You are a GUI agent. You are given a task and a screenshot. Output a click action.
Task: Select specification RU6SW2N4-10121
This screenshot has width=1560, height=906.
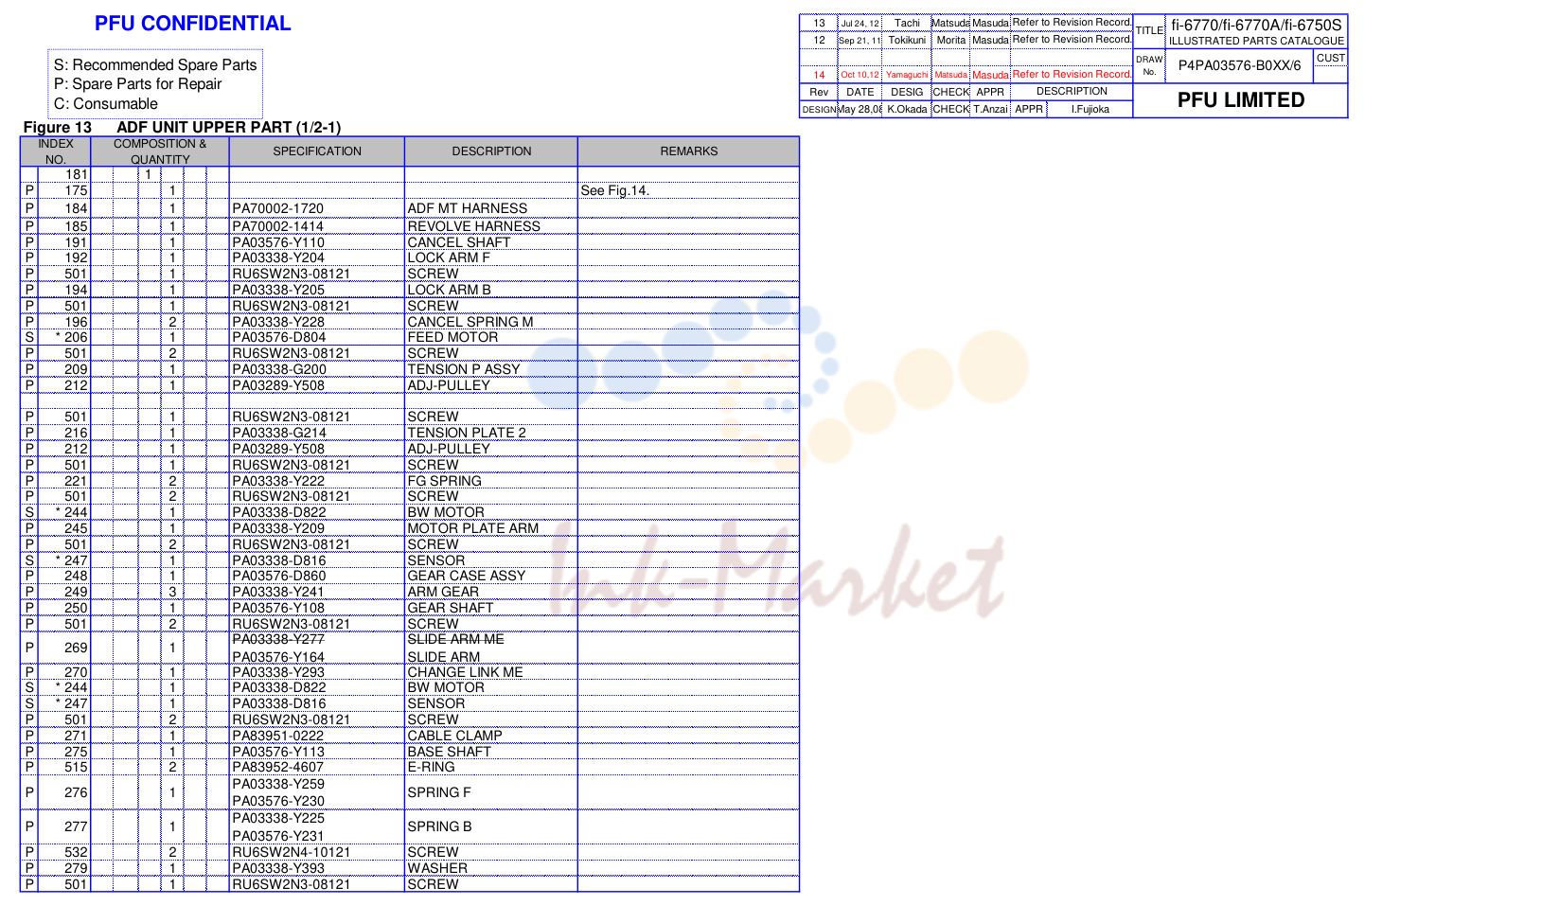click(x=292, y=852)
